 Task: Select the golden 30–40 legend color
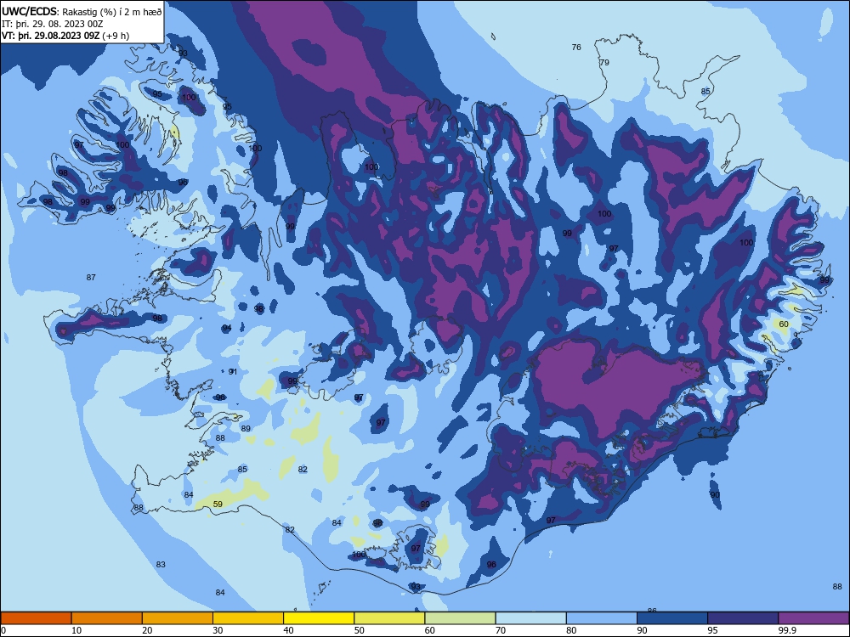(248, 618)
